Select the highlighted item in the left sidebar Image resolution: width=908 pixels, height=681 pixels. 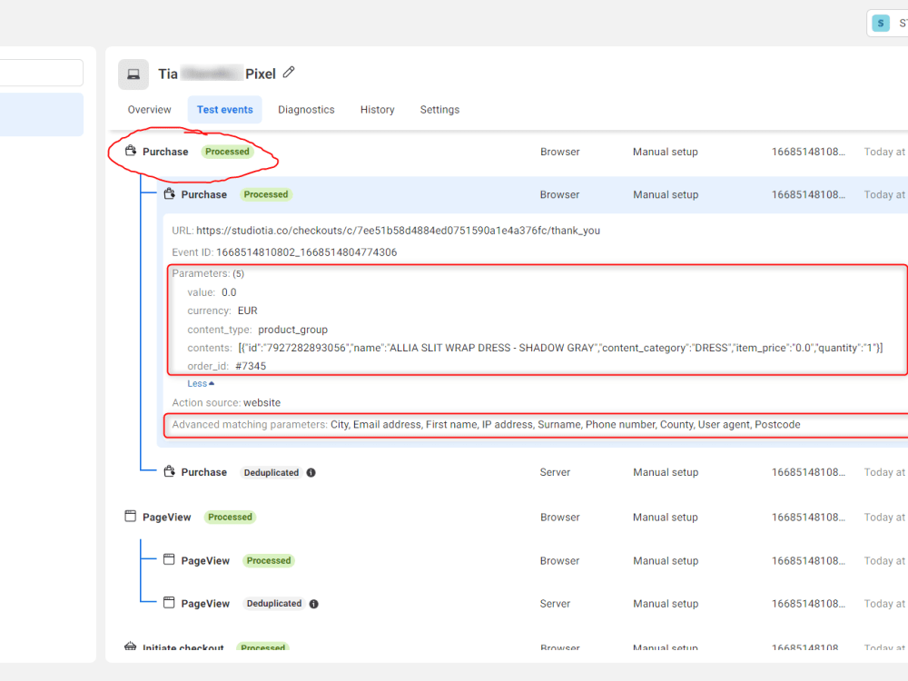42,114
